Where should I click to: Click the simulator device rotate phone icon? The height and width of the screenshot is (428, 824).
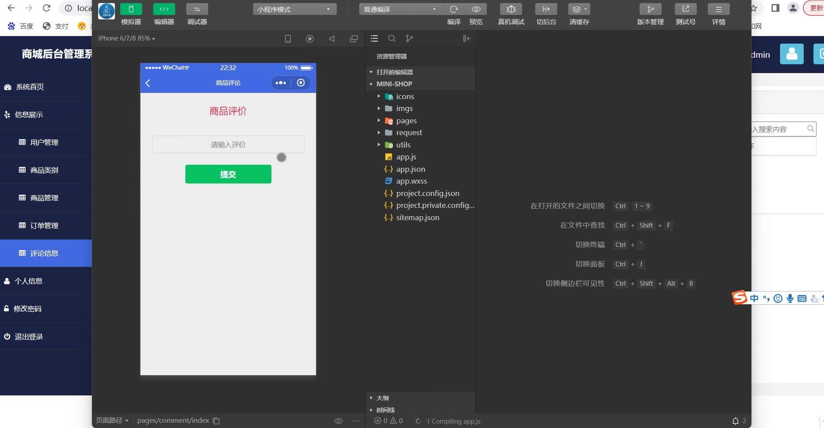(288, 39)
